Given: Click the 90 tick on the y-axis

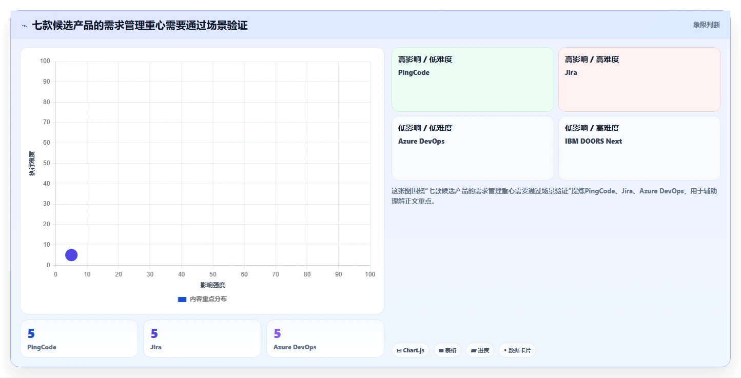Looking at the screenshot, I should click(x=47, y=82).
